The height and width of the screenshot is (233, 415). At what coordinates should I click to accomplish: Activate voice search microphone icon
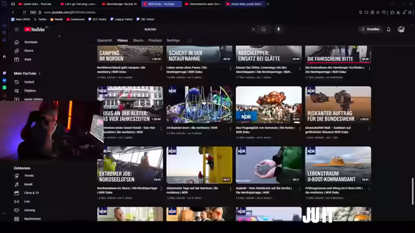point(278,29)
